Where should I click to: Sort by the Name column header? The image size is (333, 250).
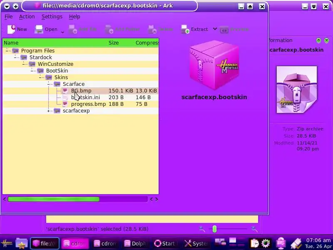[55, 43]
